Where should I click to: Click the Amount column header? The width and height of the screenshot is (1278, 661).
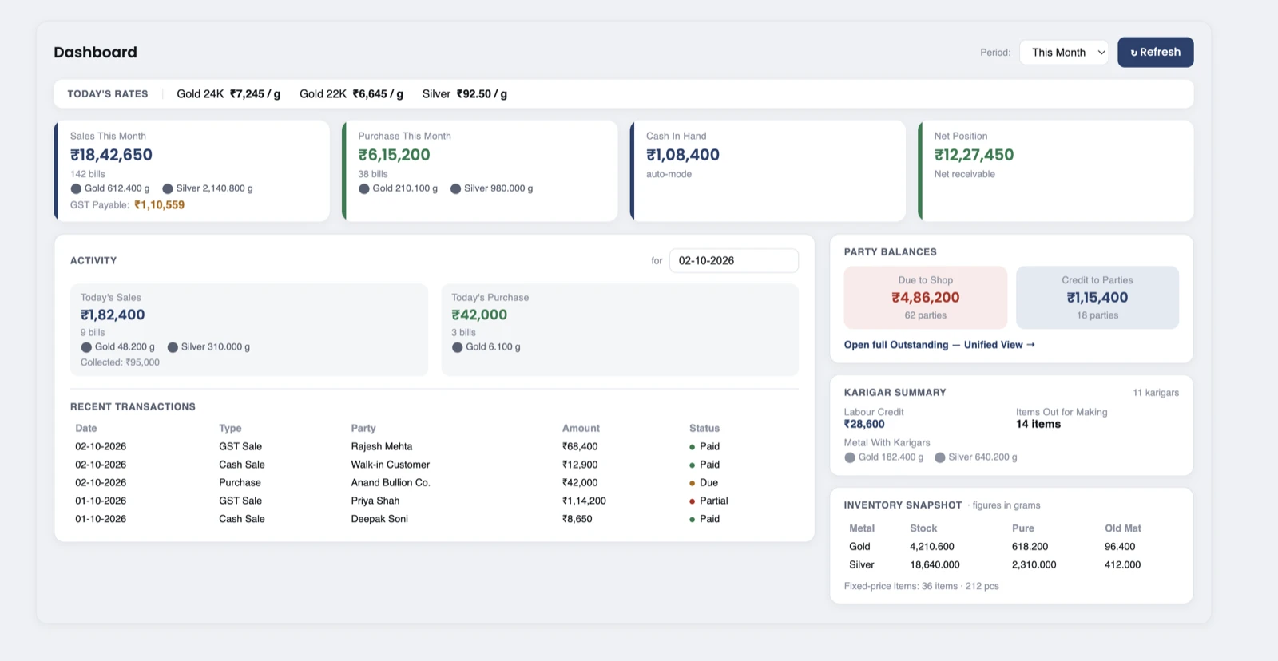(x=581, y=429)
